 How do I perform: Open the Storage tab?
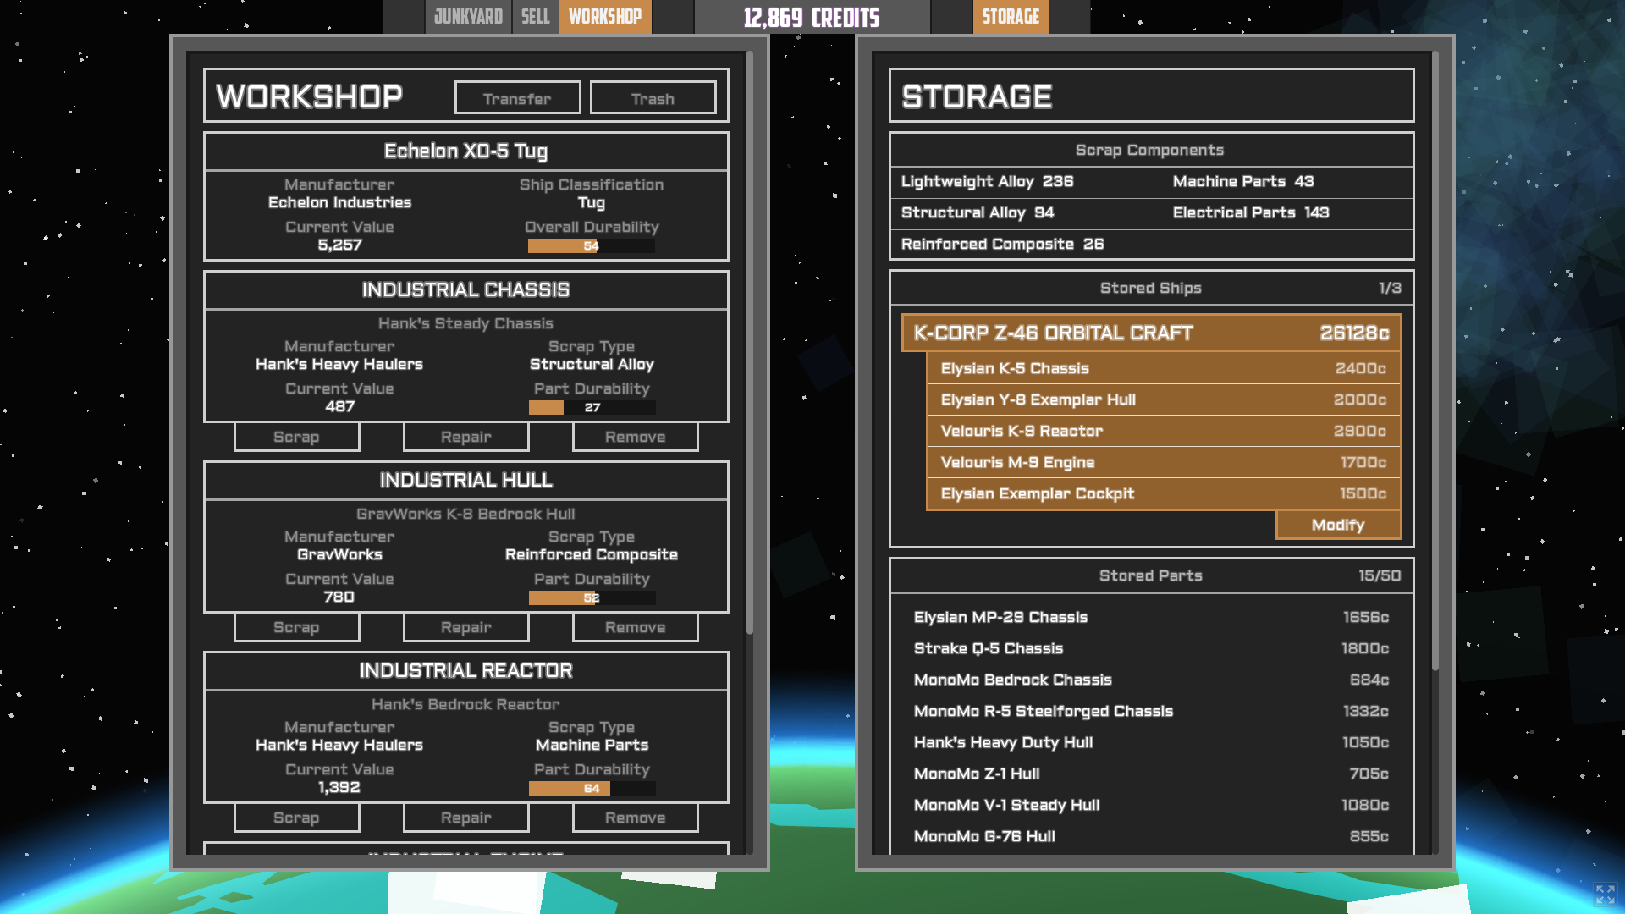pos(1011,17)
